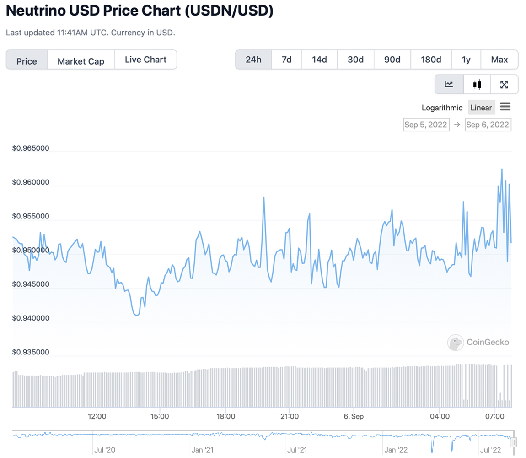Edit the Sep 6, 2022 end date
The height and width of the screenshot is (458, 526).
click(x=488, y=125)
